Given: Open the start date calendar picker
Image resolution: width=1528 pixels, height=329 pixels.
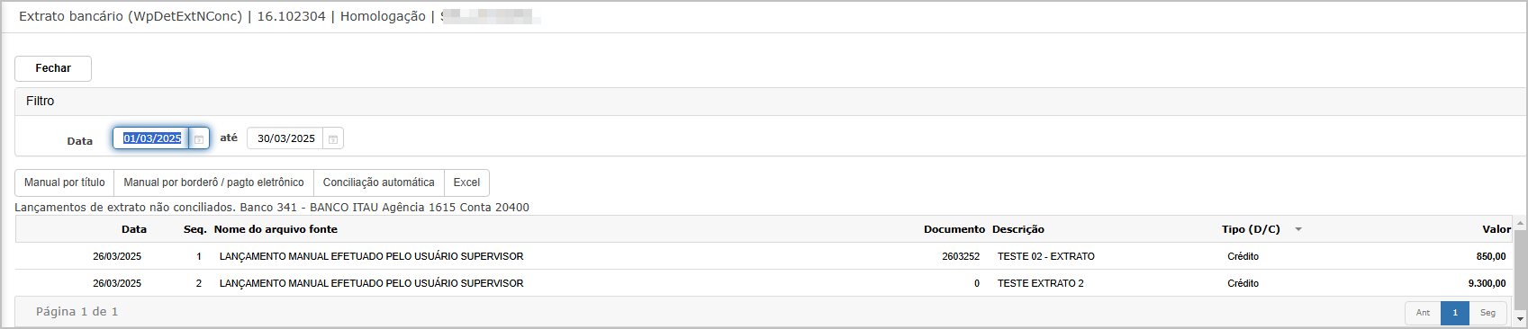Looking at the screenshot, I should tap(199, 138).
